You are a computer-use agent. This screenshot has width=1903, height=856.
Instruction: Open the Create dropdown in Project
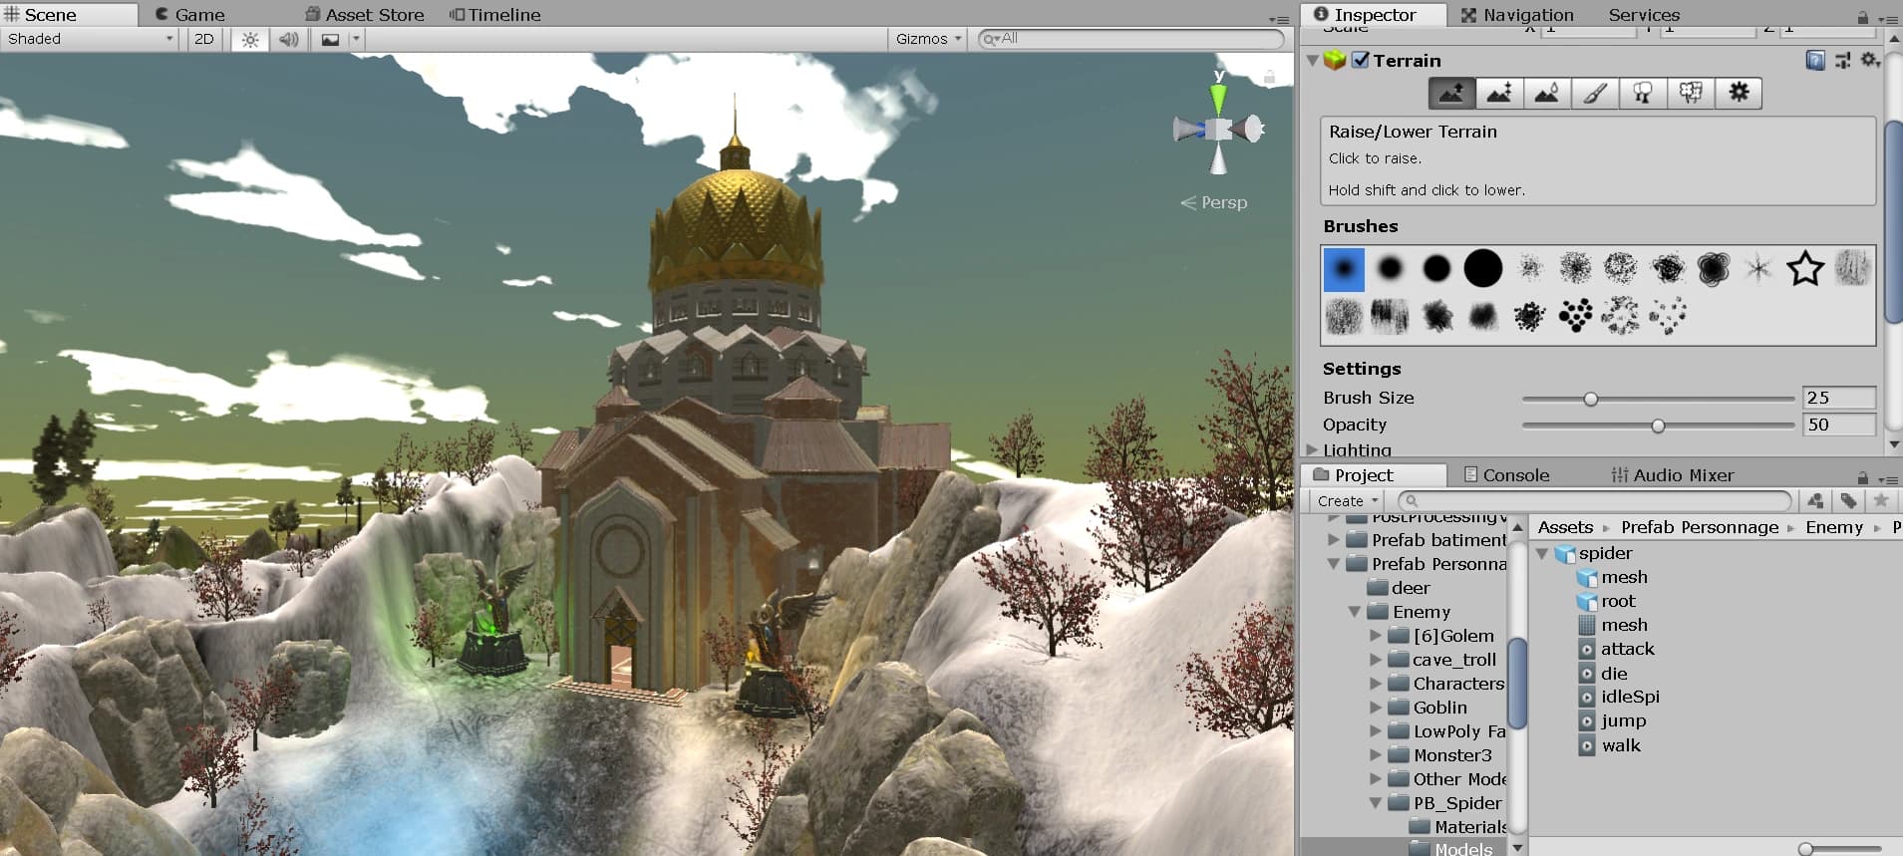[x=1347, y=501]
